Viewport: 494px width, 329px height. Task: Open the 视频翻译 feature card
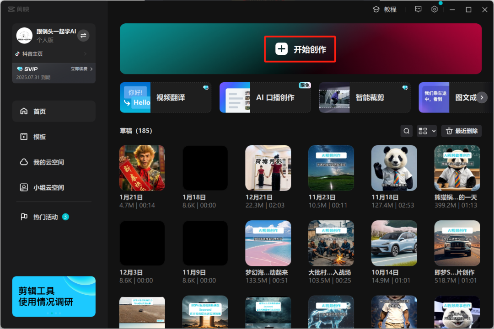[x=165, y=97]
